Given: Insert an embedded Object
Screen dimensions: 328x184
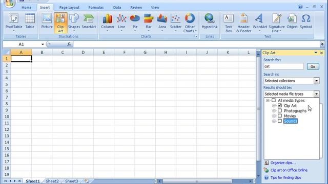Looking at the screenshot, I should coord(292,21).
